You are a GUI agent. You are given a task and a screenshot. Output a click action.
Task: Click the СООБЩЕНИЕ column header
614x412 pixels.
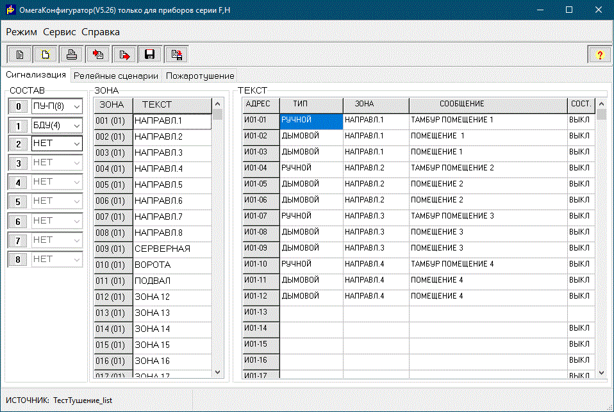tap(488, 105)
